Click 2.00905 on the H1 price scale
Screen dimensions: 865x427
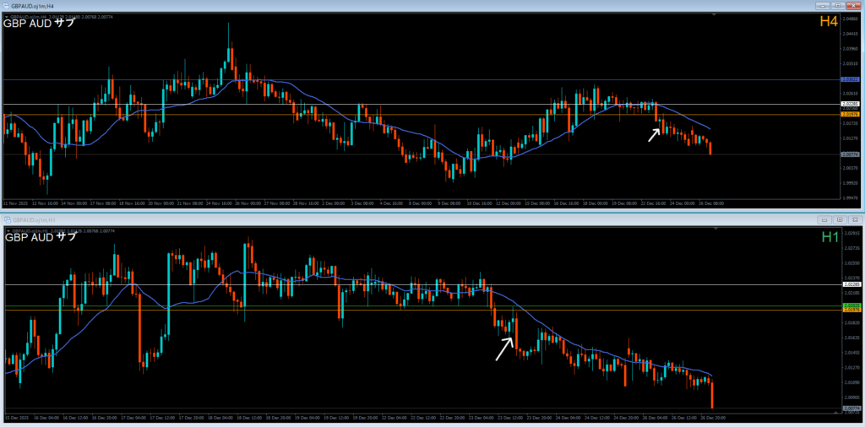(x=850, y=397)
